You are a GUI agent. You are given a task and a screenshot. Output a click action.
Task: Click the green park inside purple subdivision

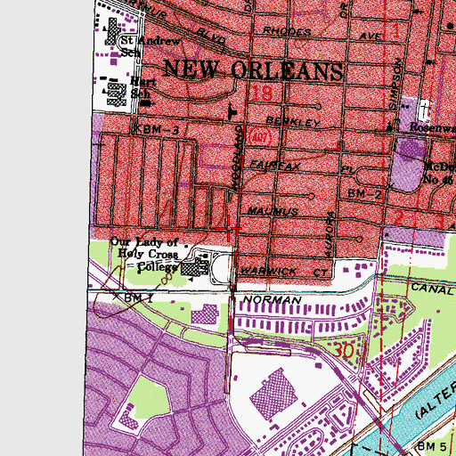[x=149, y=398]
